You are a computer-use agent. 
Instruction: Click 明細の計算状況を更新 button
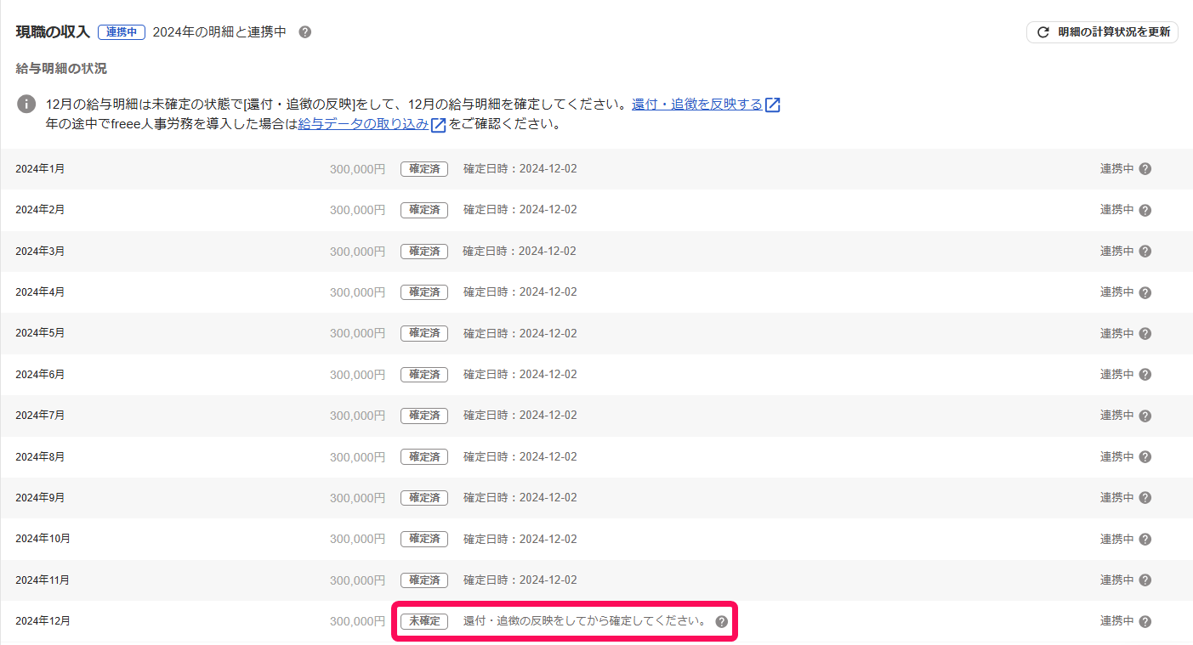1102,32
